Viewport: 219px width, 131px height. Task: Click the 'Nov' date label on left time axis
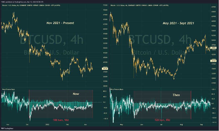tap(8, 125)
